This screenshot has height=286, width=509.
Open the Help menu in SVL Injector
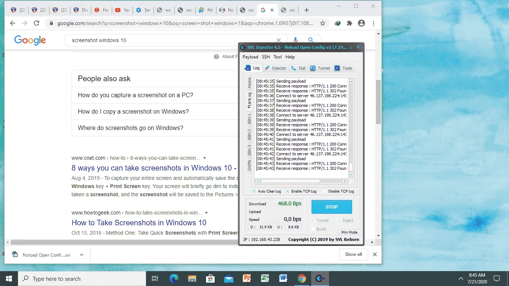[290, 57]
